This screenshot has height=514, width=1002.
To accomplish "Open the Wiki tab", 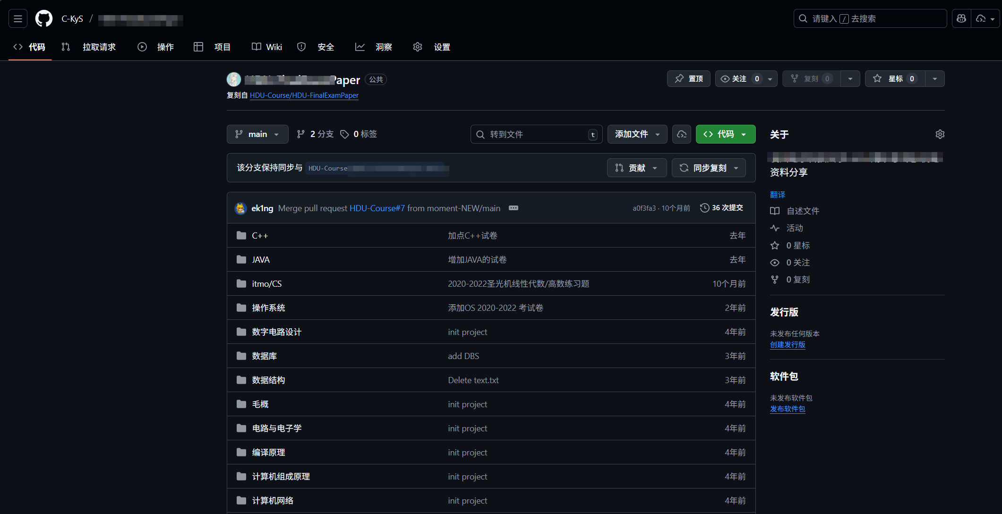I will 266,47.
